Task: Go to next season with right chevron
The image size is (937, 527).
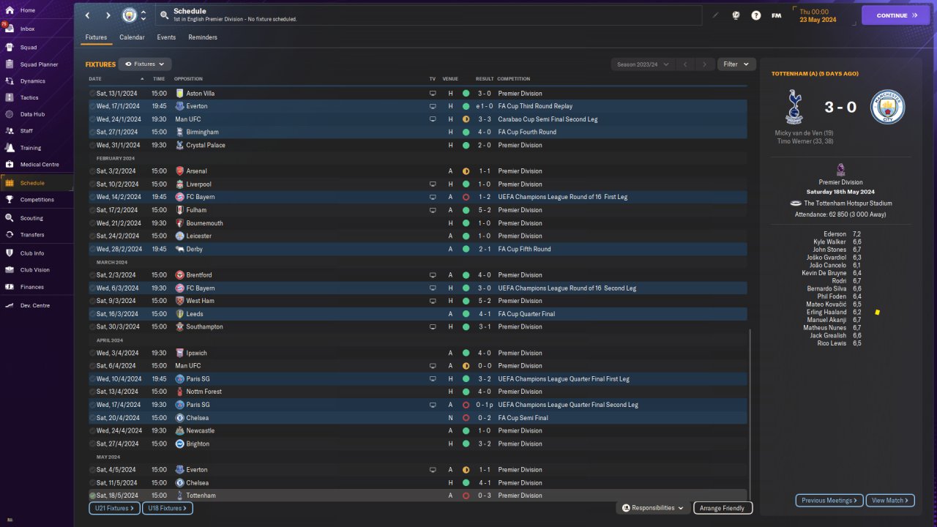Action: pos(705,64)
